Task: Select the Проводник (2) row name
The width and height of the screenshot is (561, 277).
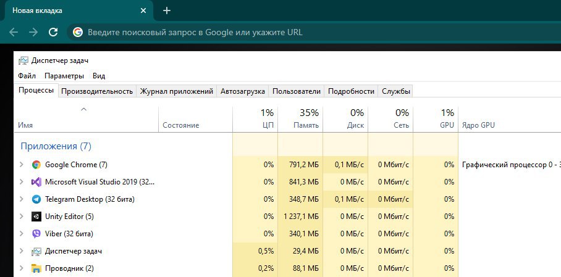Action: (69, 268)
